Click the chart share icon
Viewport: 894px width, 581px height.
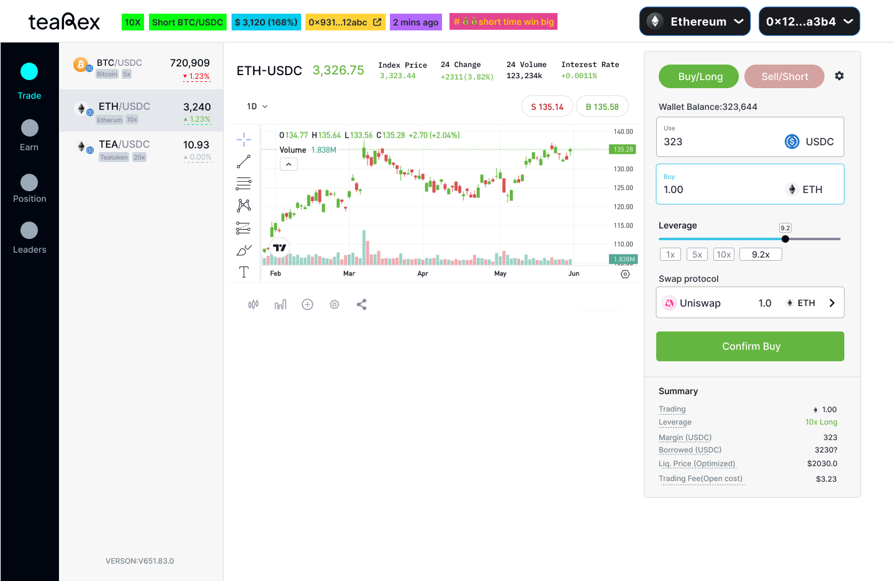pyautogui.click(x=361, y=304)
